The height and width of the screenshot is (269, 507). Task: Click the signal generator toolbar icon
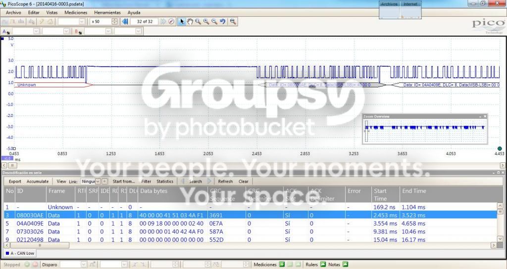point(32,22)
